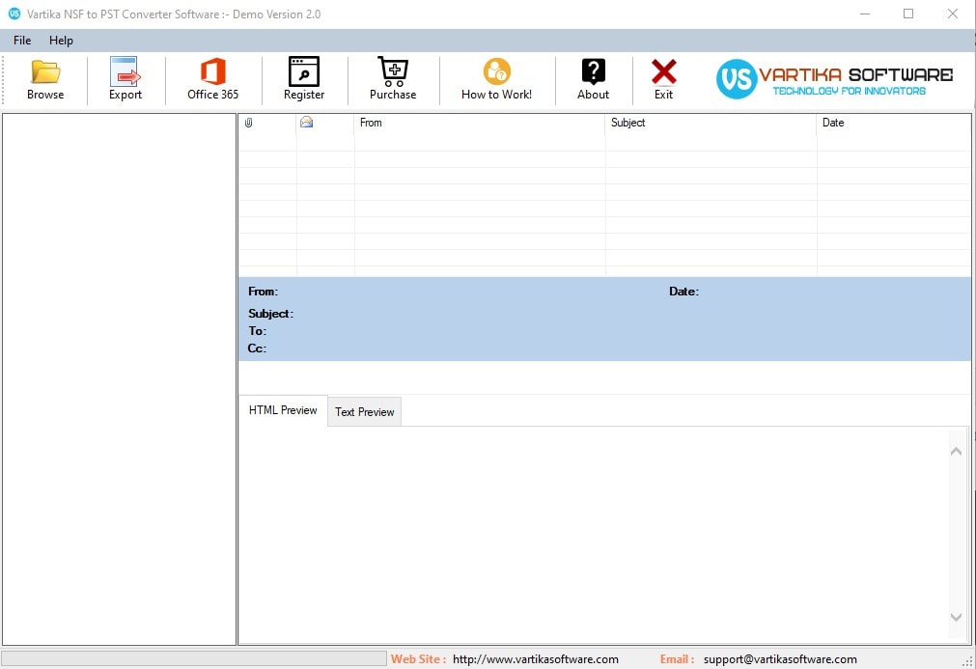Switch to the HTML Preview tab
The width and height of the screenshot is (976, 669).
(283, 410)
